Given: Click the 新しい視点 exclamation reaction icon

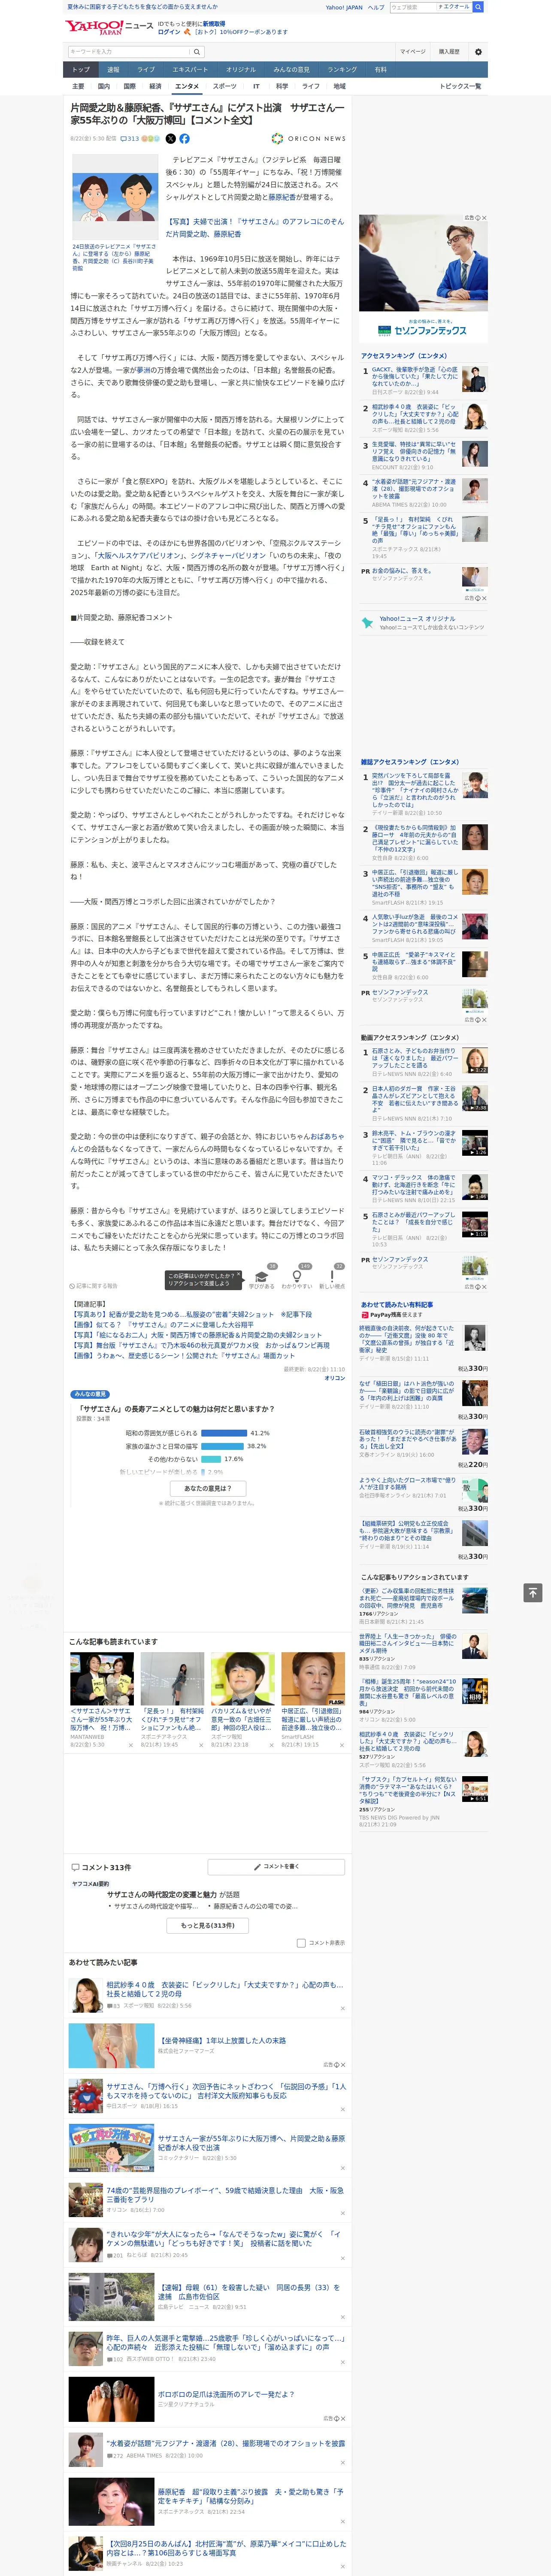Looking at the screenshot, I should point(332,1276).
